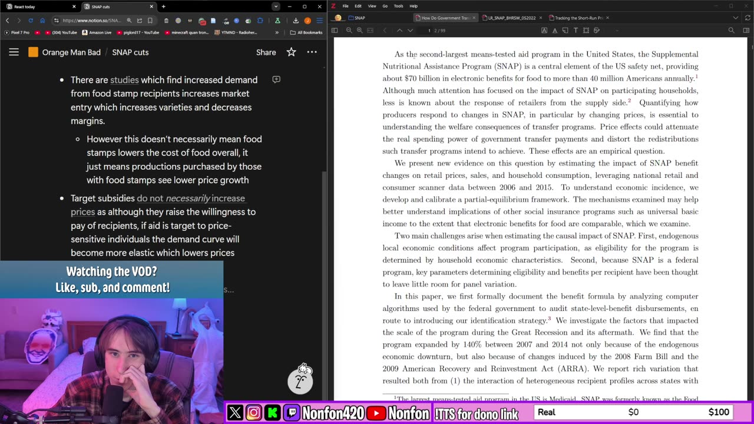Close the LR_SNAP_BHRSW_052022 tab
The image size is (754, 424).
[x=541, y=18]
